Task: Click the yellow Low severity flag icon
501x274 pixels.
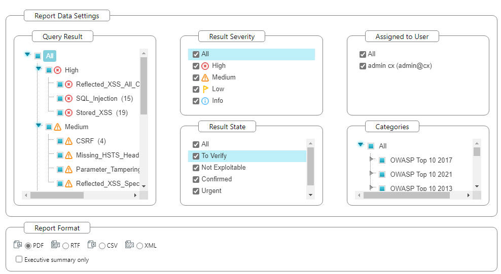Action: click(x=205, y=89)
